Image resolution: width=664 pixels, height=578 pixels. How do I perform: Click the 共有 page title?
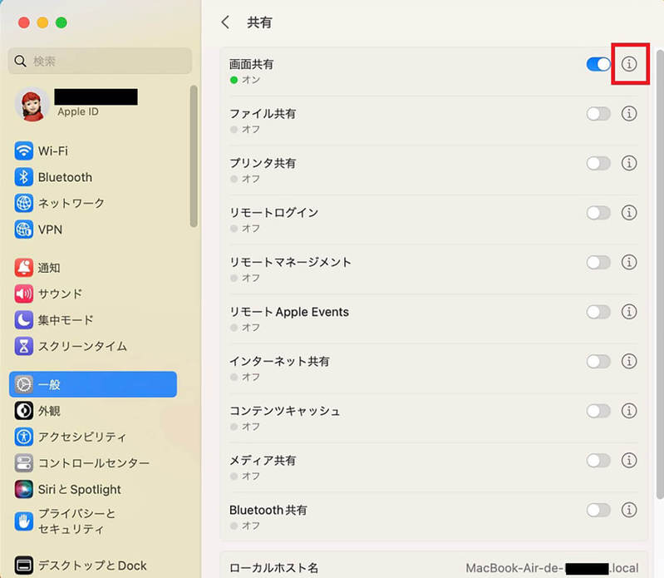pos(259,22)
